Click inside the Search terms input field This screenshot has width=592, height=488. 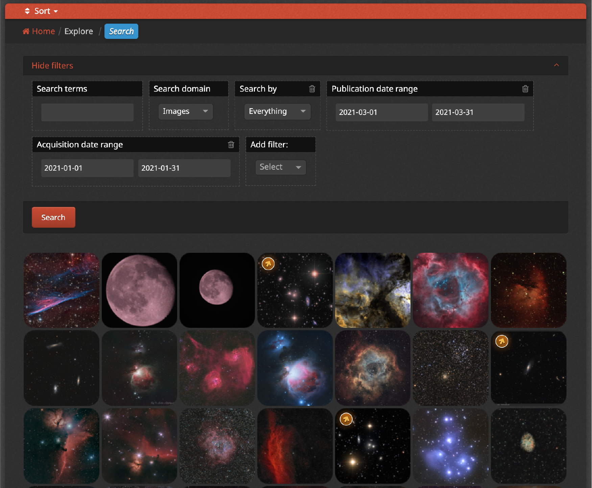point(87,112)
